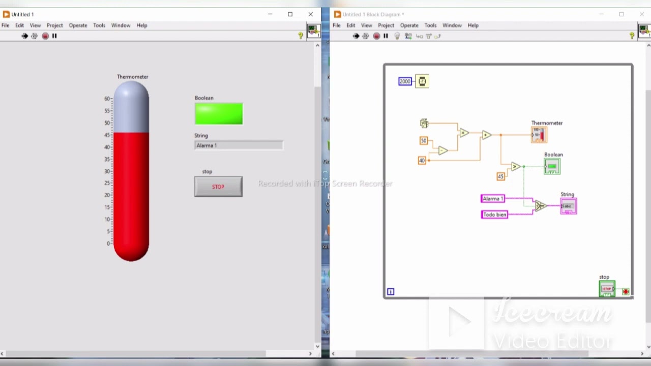Viewport: 651px width, 366px height.
Task: Select the 2000 numeric constant
Action: coord(405,81)
